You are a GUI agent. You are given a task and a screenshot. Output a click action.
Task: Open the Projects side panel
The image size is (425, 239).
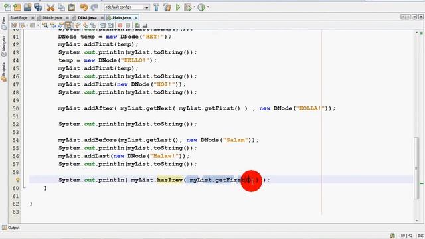point(3,72)
